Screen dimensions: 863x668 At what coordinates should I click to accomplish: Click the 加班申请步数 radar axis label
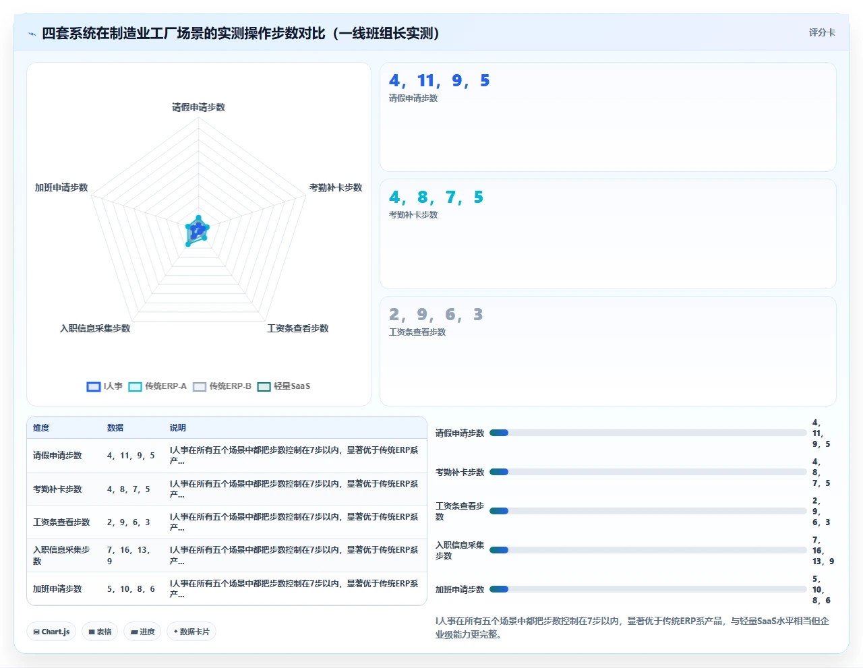coord(61,187)
